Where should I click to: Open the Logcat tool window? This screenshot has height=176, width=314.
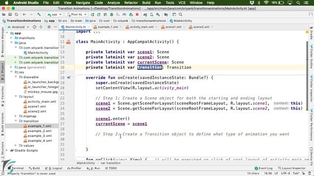(x=53, y=168)
